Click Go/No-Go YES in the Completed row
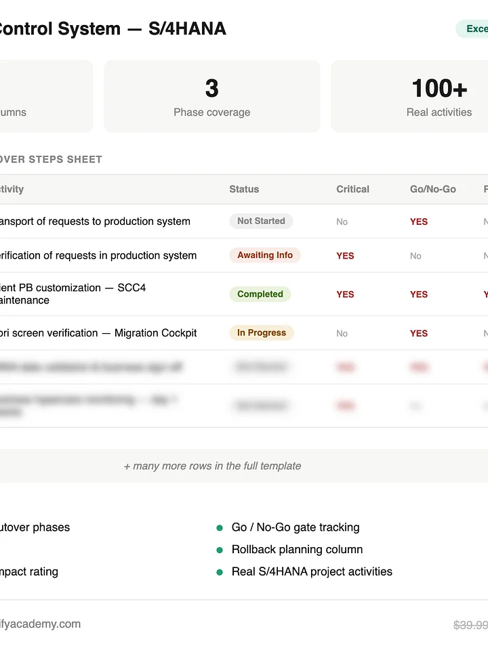Viewport: 488px width, 650px height. click(x=419, y=295)
